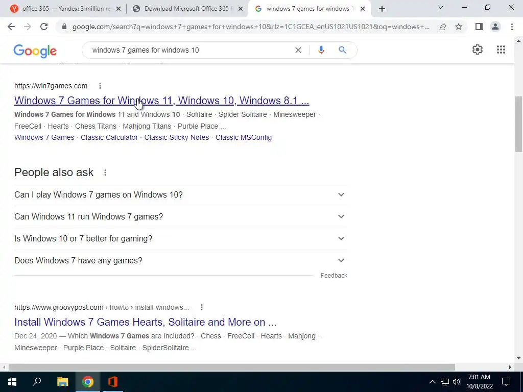Click the taskbar clock showing 7:01 AM
Viewport: 523px width, 392px height.
pyautogui.click(x=479, y=382)
